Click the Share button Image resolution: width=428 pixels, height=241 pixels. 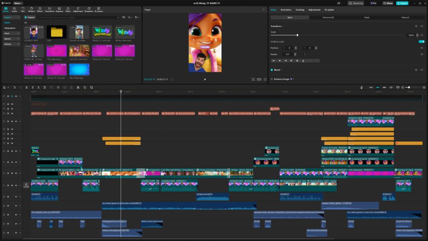(388, 3)
